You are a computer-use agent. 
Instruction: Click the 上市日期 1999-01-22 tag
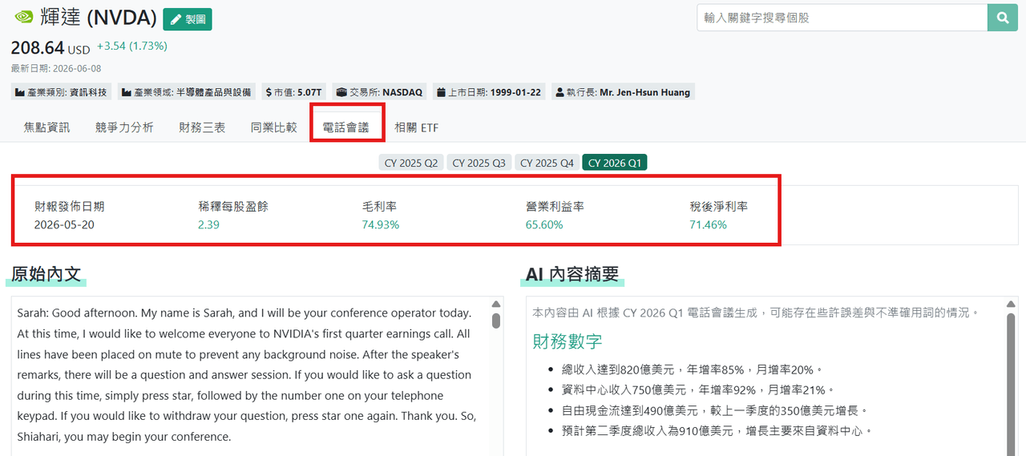pos(489,92)
